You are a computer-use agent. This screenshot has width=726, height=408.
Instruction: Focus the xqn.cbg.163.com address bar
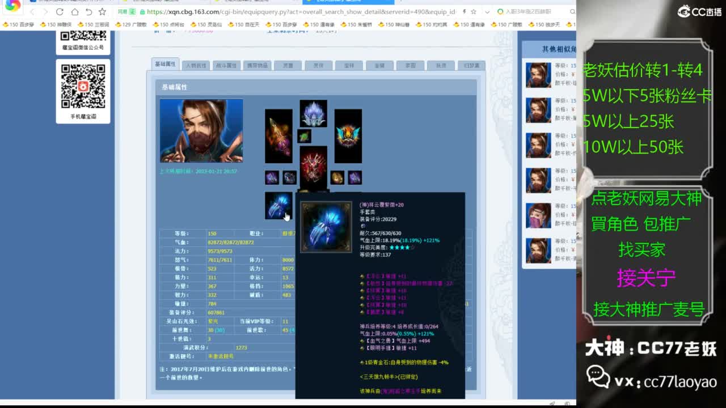click(301, 12)
